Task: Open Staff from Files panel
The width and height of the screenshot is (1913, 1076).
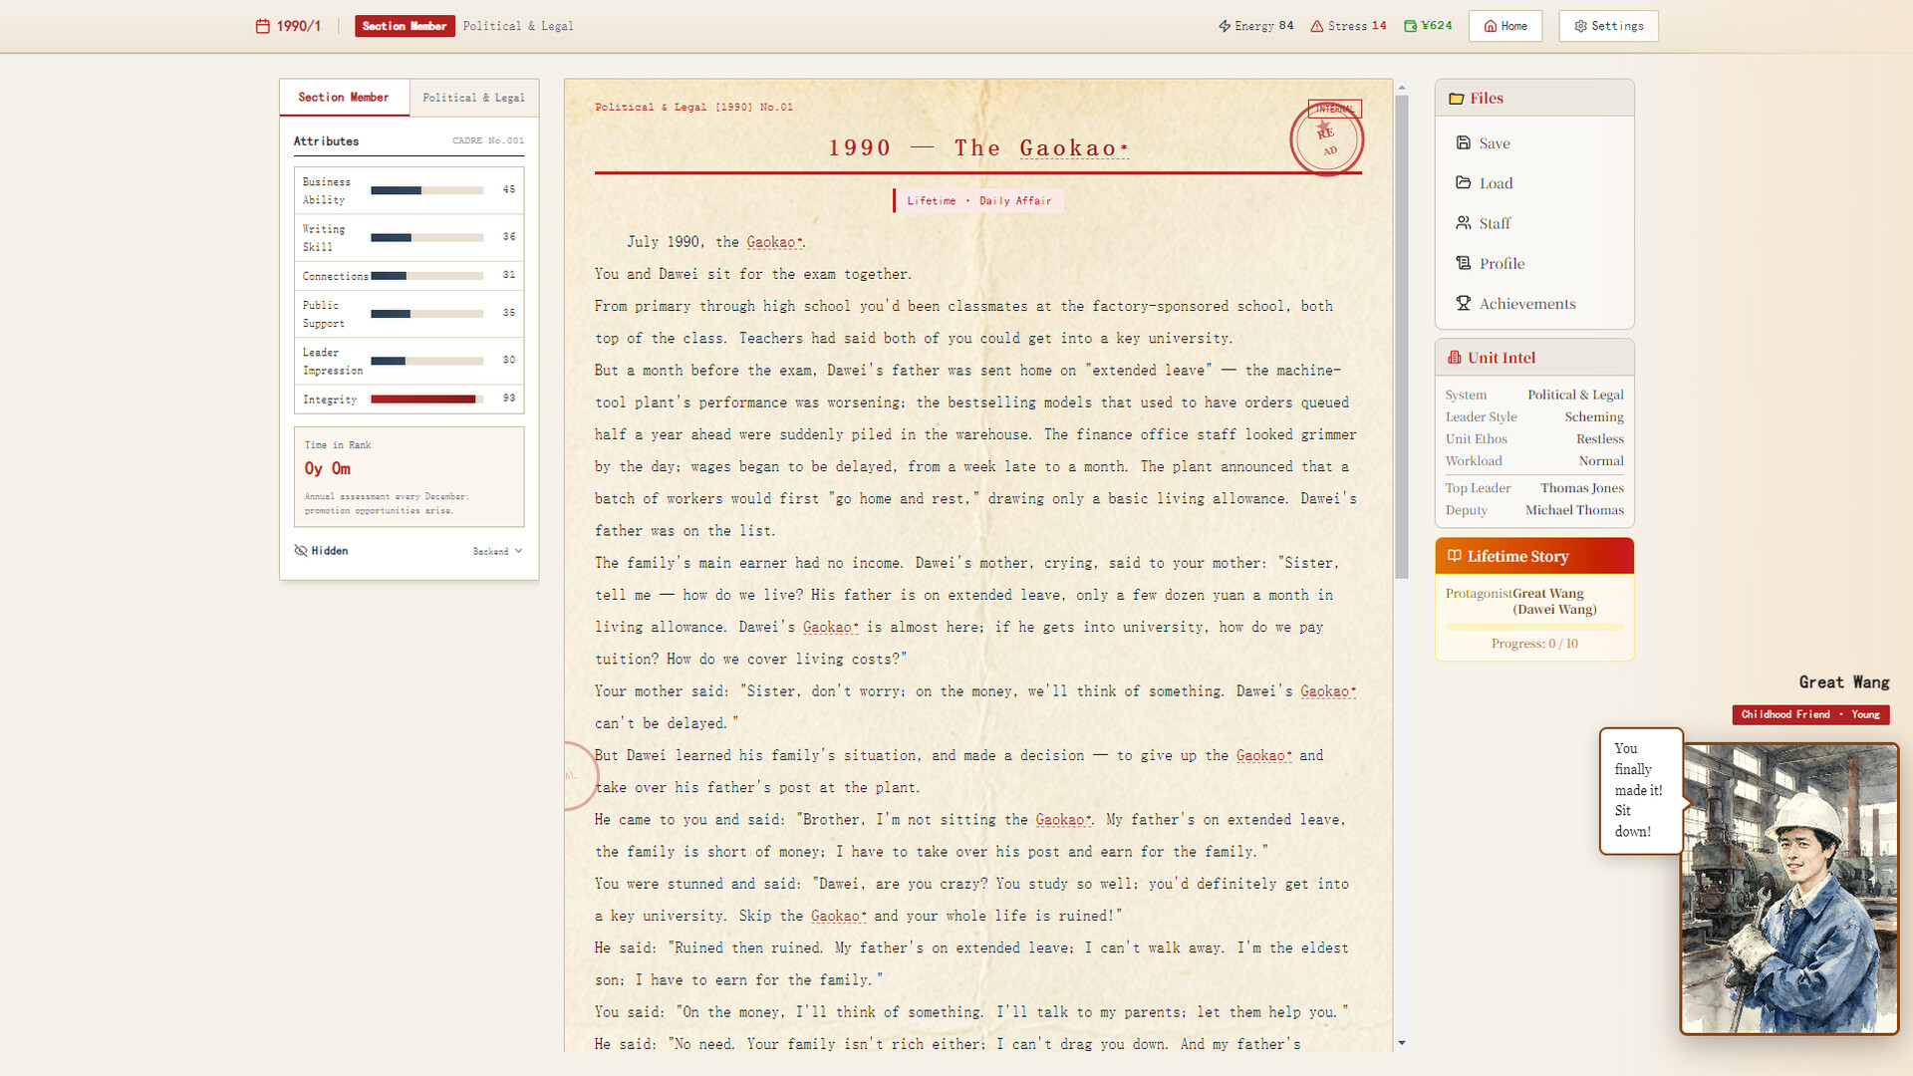Action: click(x=1534, y=223)
